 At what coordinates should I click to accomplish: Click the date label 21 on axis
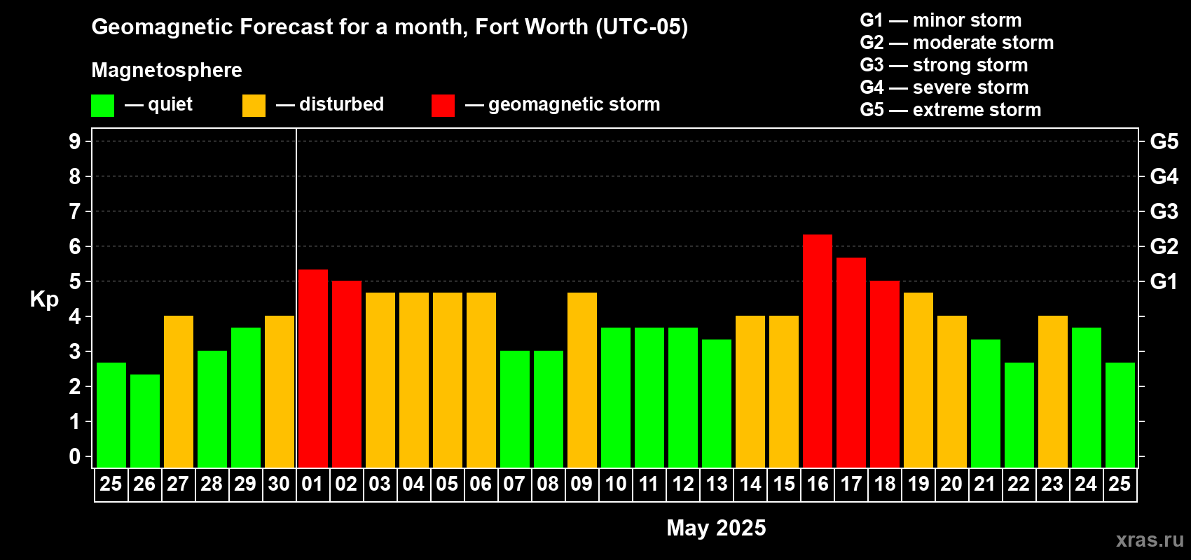pyautogui.click(x=985, y=484)
